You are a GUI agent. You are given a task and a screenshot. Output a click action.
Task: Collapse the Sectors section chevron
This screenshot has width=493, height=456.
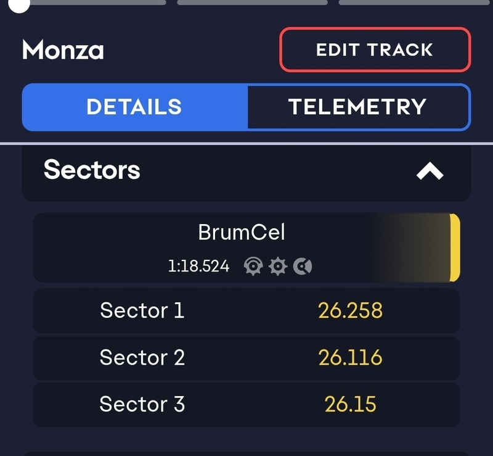(430, 172)
